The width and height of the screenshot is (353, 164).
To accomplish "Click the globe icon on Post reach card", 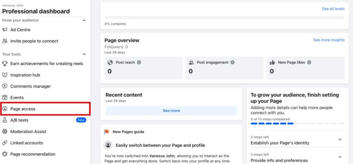I will click(x=110, y=63).
